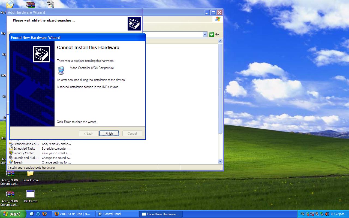
Task: Click Video Controller device icon in wizard
Action: coord(61,70)
